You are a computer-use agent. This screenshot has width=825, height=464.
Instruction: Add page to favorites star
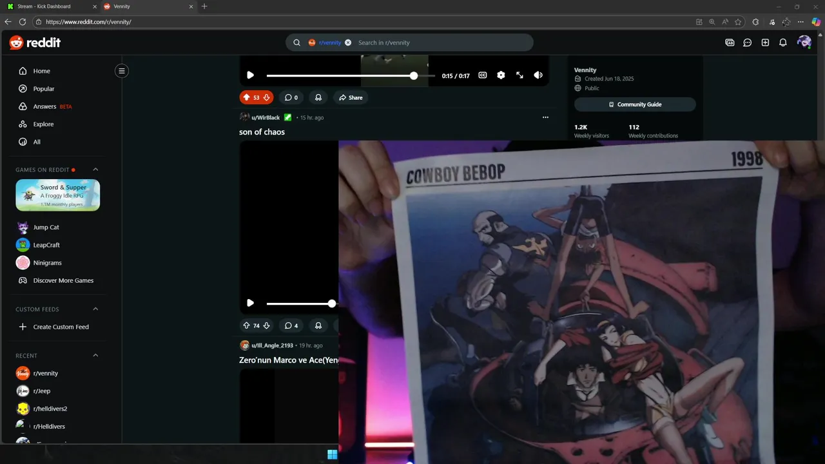point(738,22)
